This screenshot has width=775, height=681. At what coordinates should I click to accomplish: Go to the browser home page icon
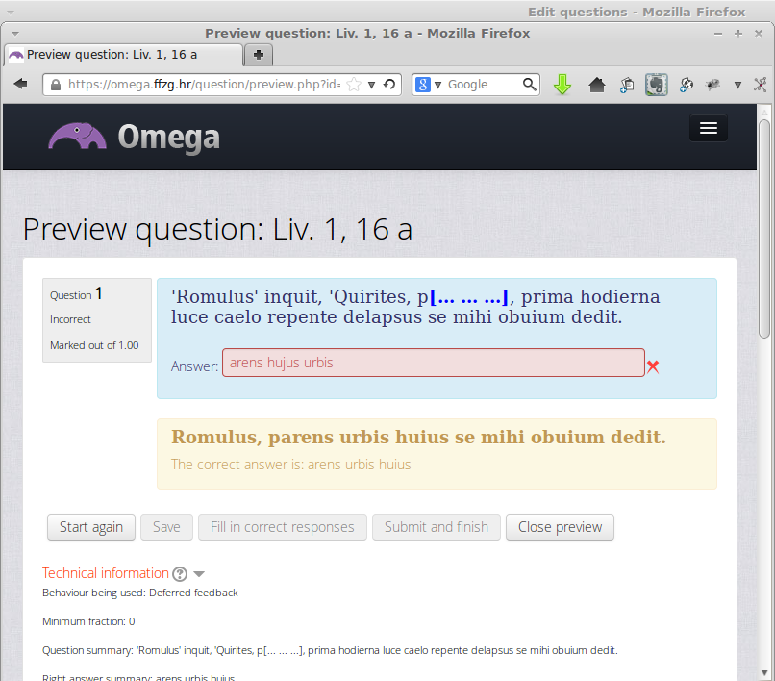click(x=597, y=85)
